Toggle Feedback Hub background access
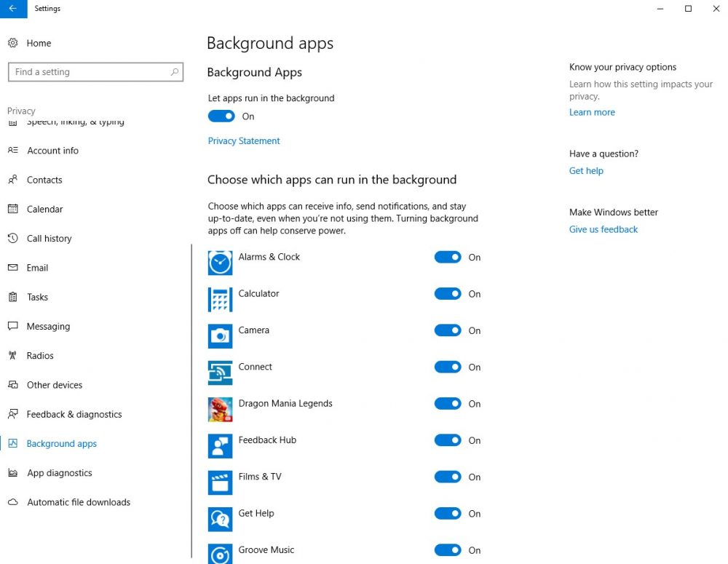728x564 pixels. [448, 440]
